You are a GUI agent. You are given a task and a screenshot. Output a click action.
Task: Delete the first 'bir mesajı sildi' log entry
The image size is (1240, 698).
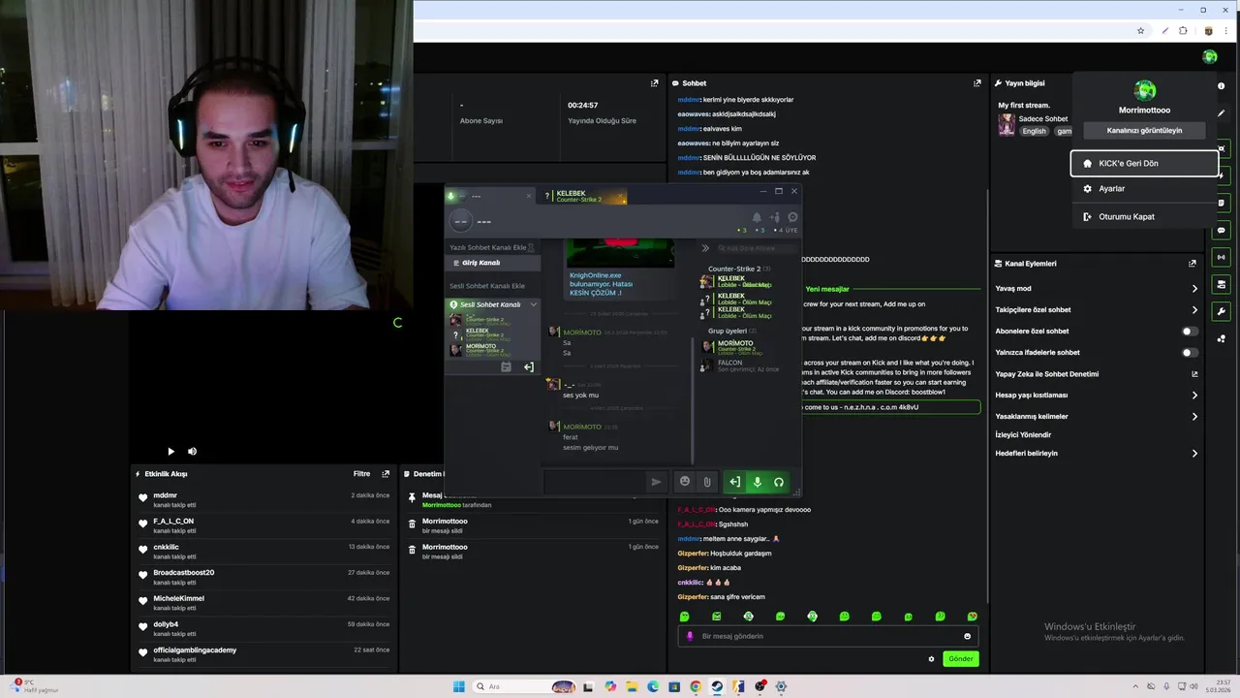(412, 523)
